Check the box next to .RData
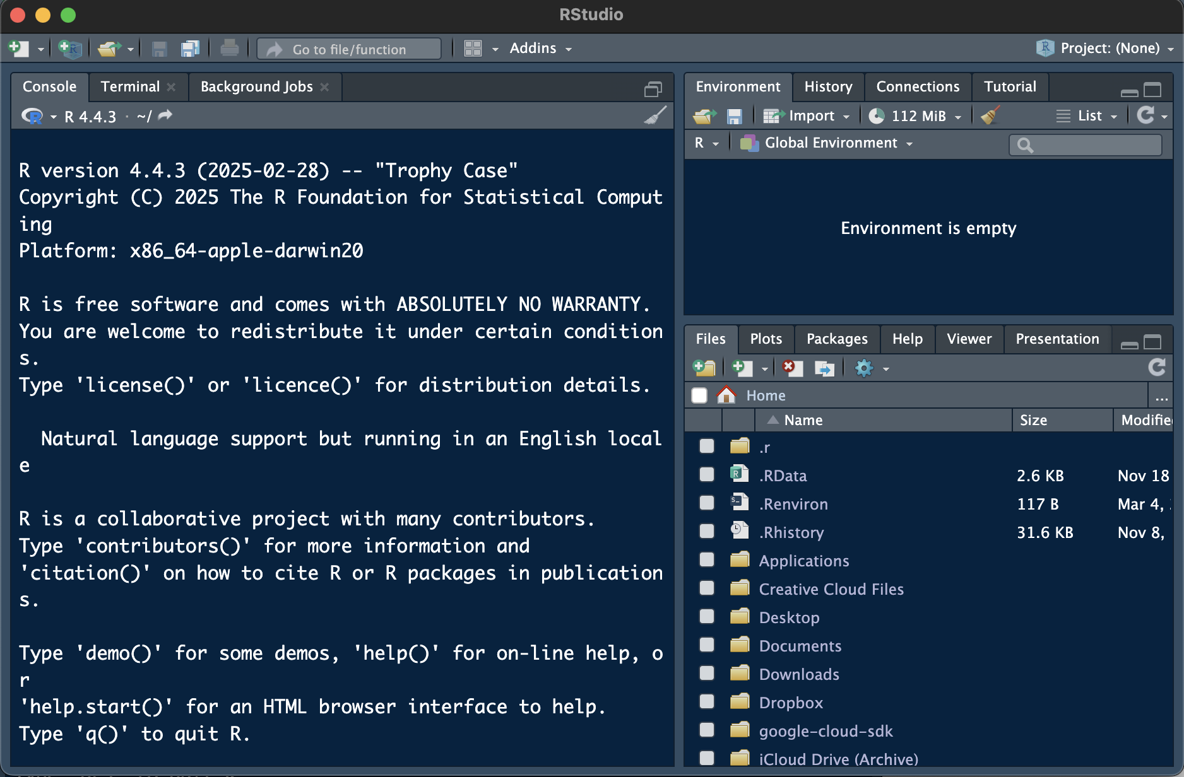Screen dimensions: 1184x777 click(x=707, y=475)
